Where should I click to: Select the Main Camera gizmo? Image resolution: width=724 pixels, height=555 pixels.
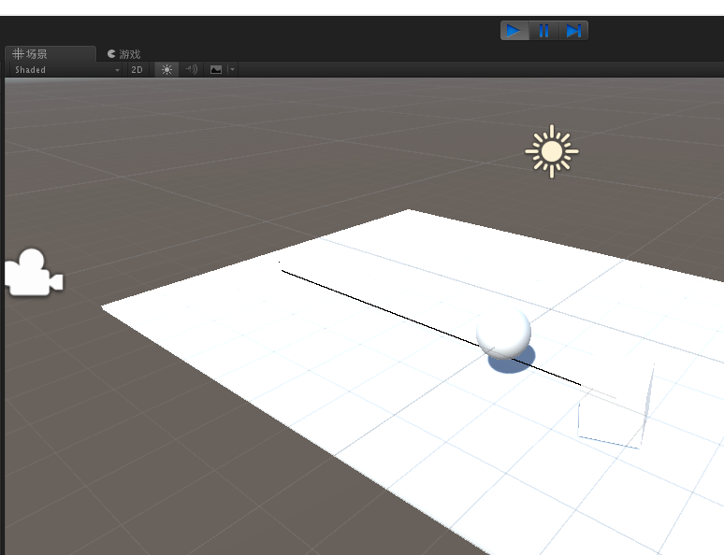tap(35, 272)
